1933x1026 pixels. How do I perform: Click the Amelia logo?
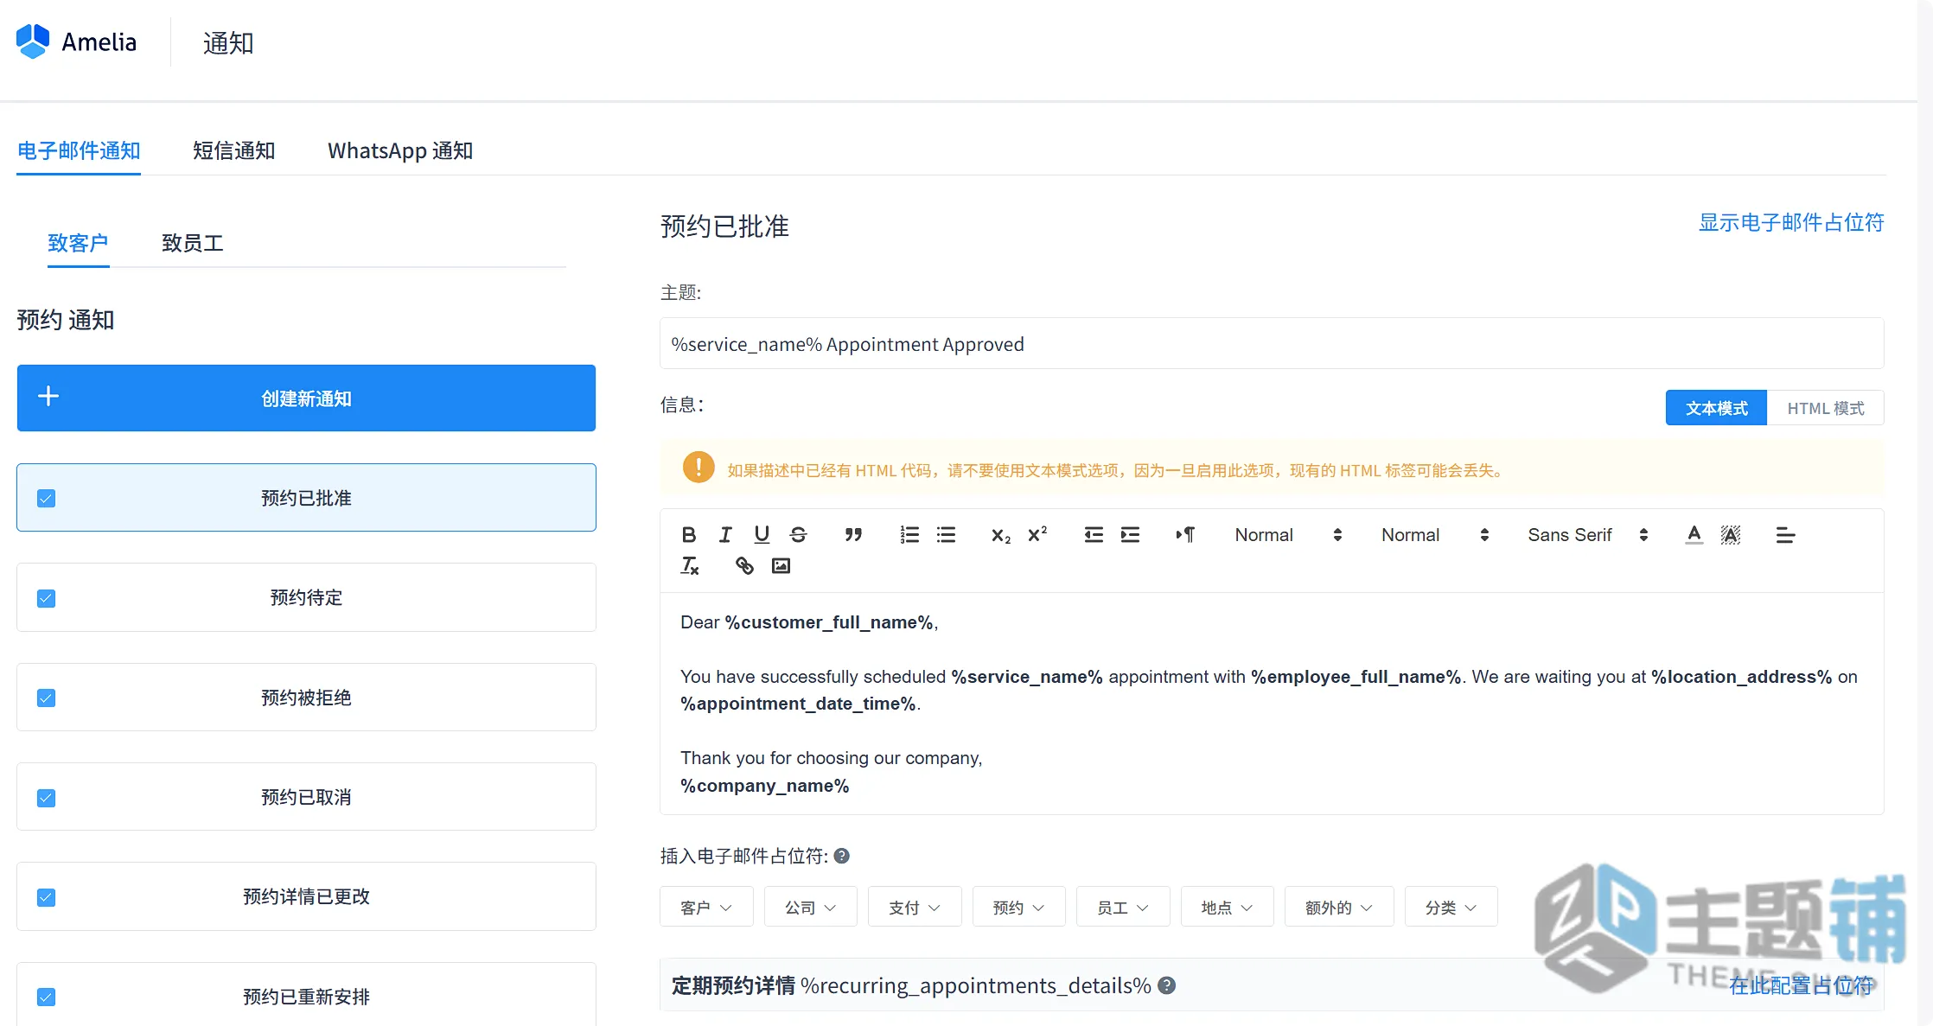coord(76,41)
